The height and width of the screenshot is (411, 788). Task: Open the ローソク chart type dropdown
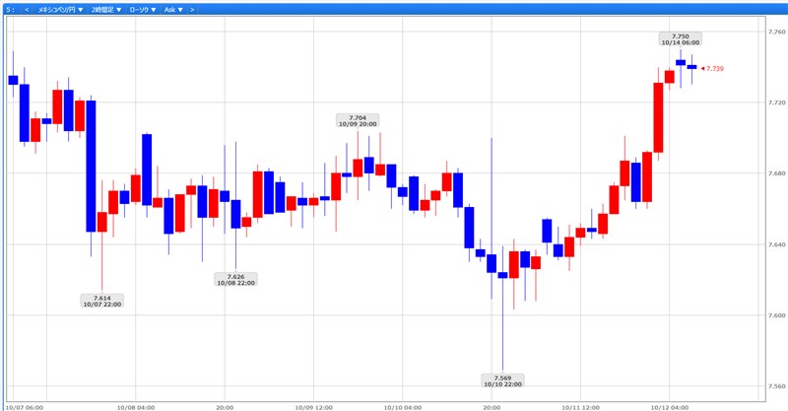click(x=143, y=9)
